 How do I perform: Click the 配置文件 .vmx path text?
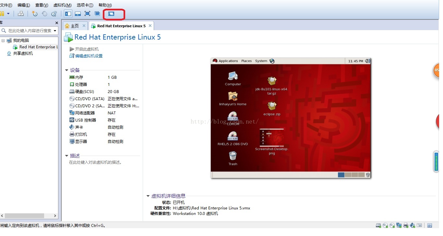tap(211, 208)
